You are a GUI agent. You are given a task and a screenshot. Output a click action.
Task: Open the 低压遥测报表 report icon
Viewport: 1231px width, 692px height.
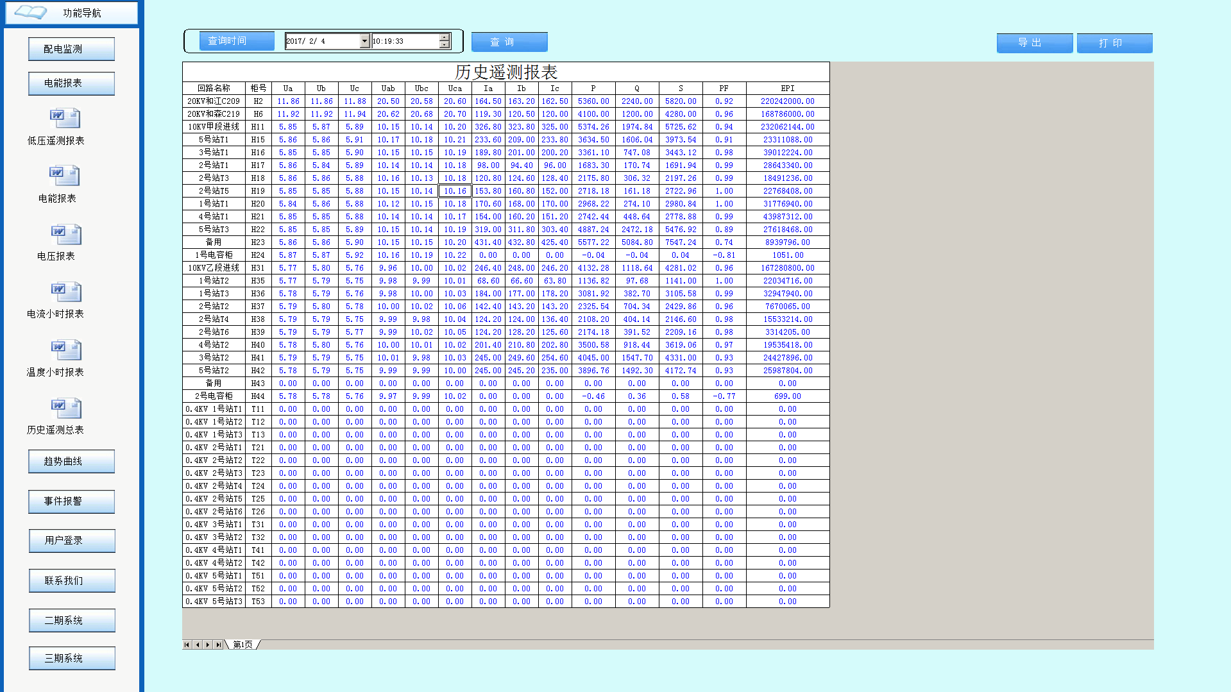point(65,119)
